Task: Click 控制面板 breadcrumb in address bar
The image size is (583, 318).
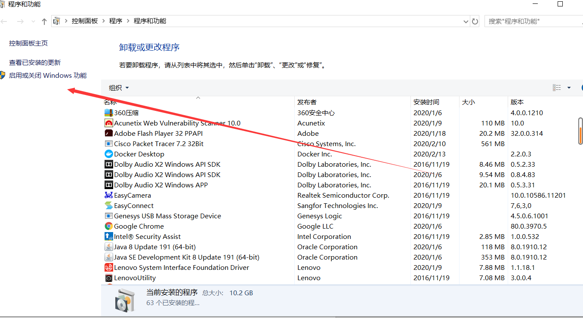Action: (85, 21)
